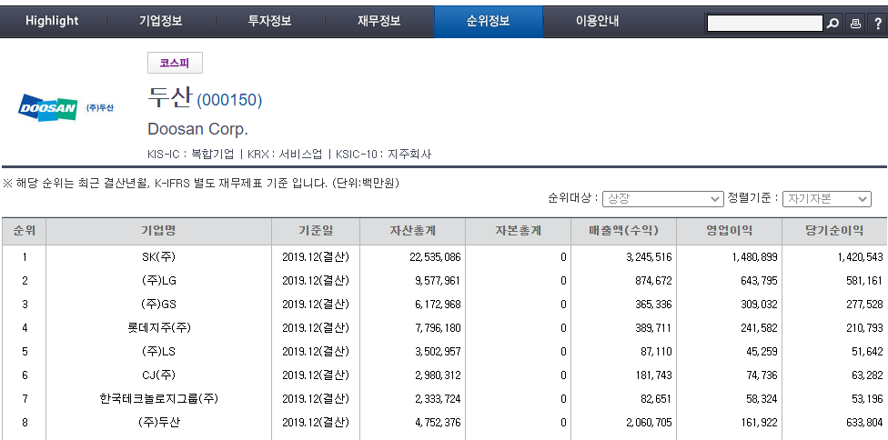Click GS operating profit value 309,032
888x440 pixels.
[x=759, y=305]
